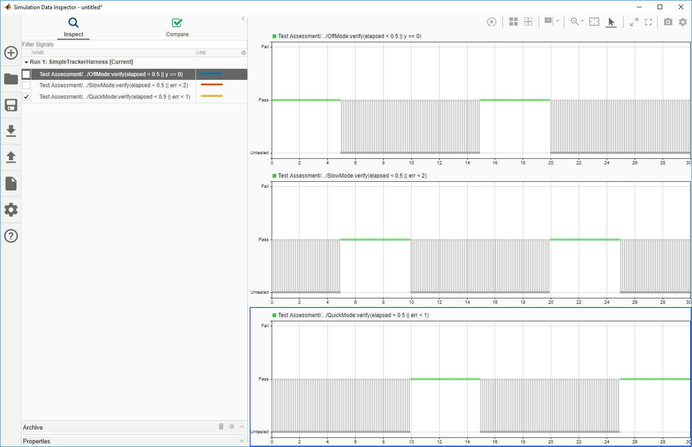The image size is (692, 447).
Task: Uncheck the QuickMode verify signal checkbox
Action: pyautogui.click(x=26, y=97)
